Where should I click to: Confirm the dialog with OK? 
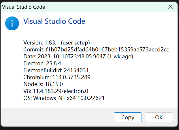click(159, 117)
